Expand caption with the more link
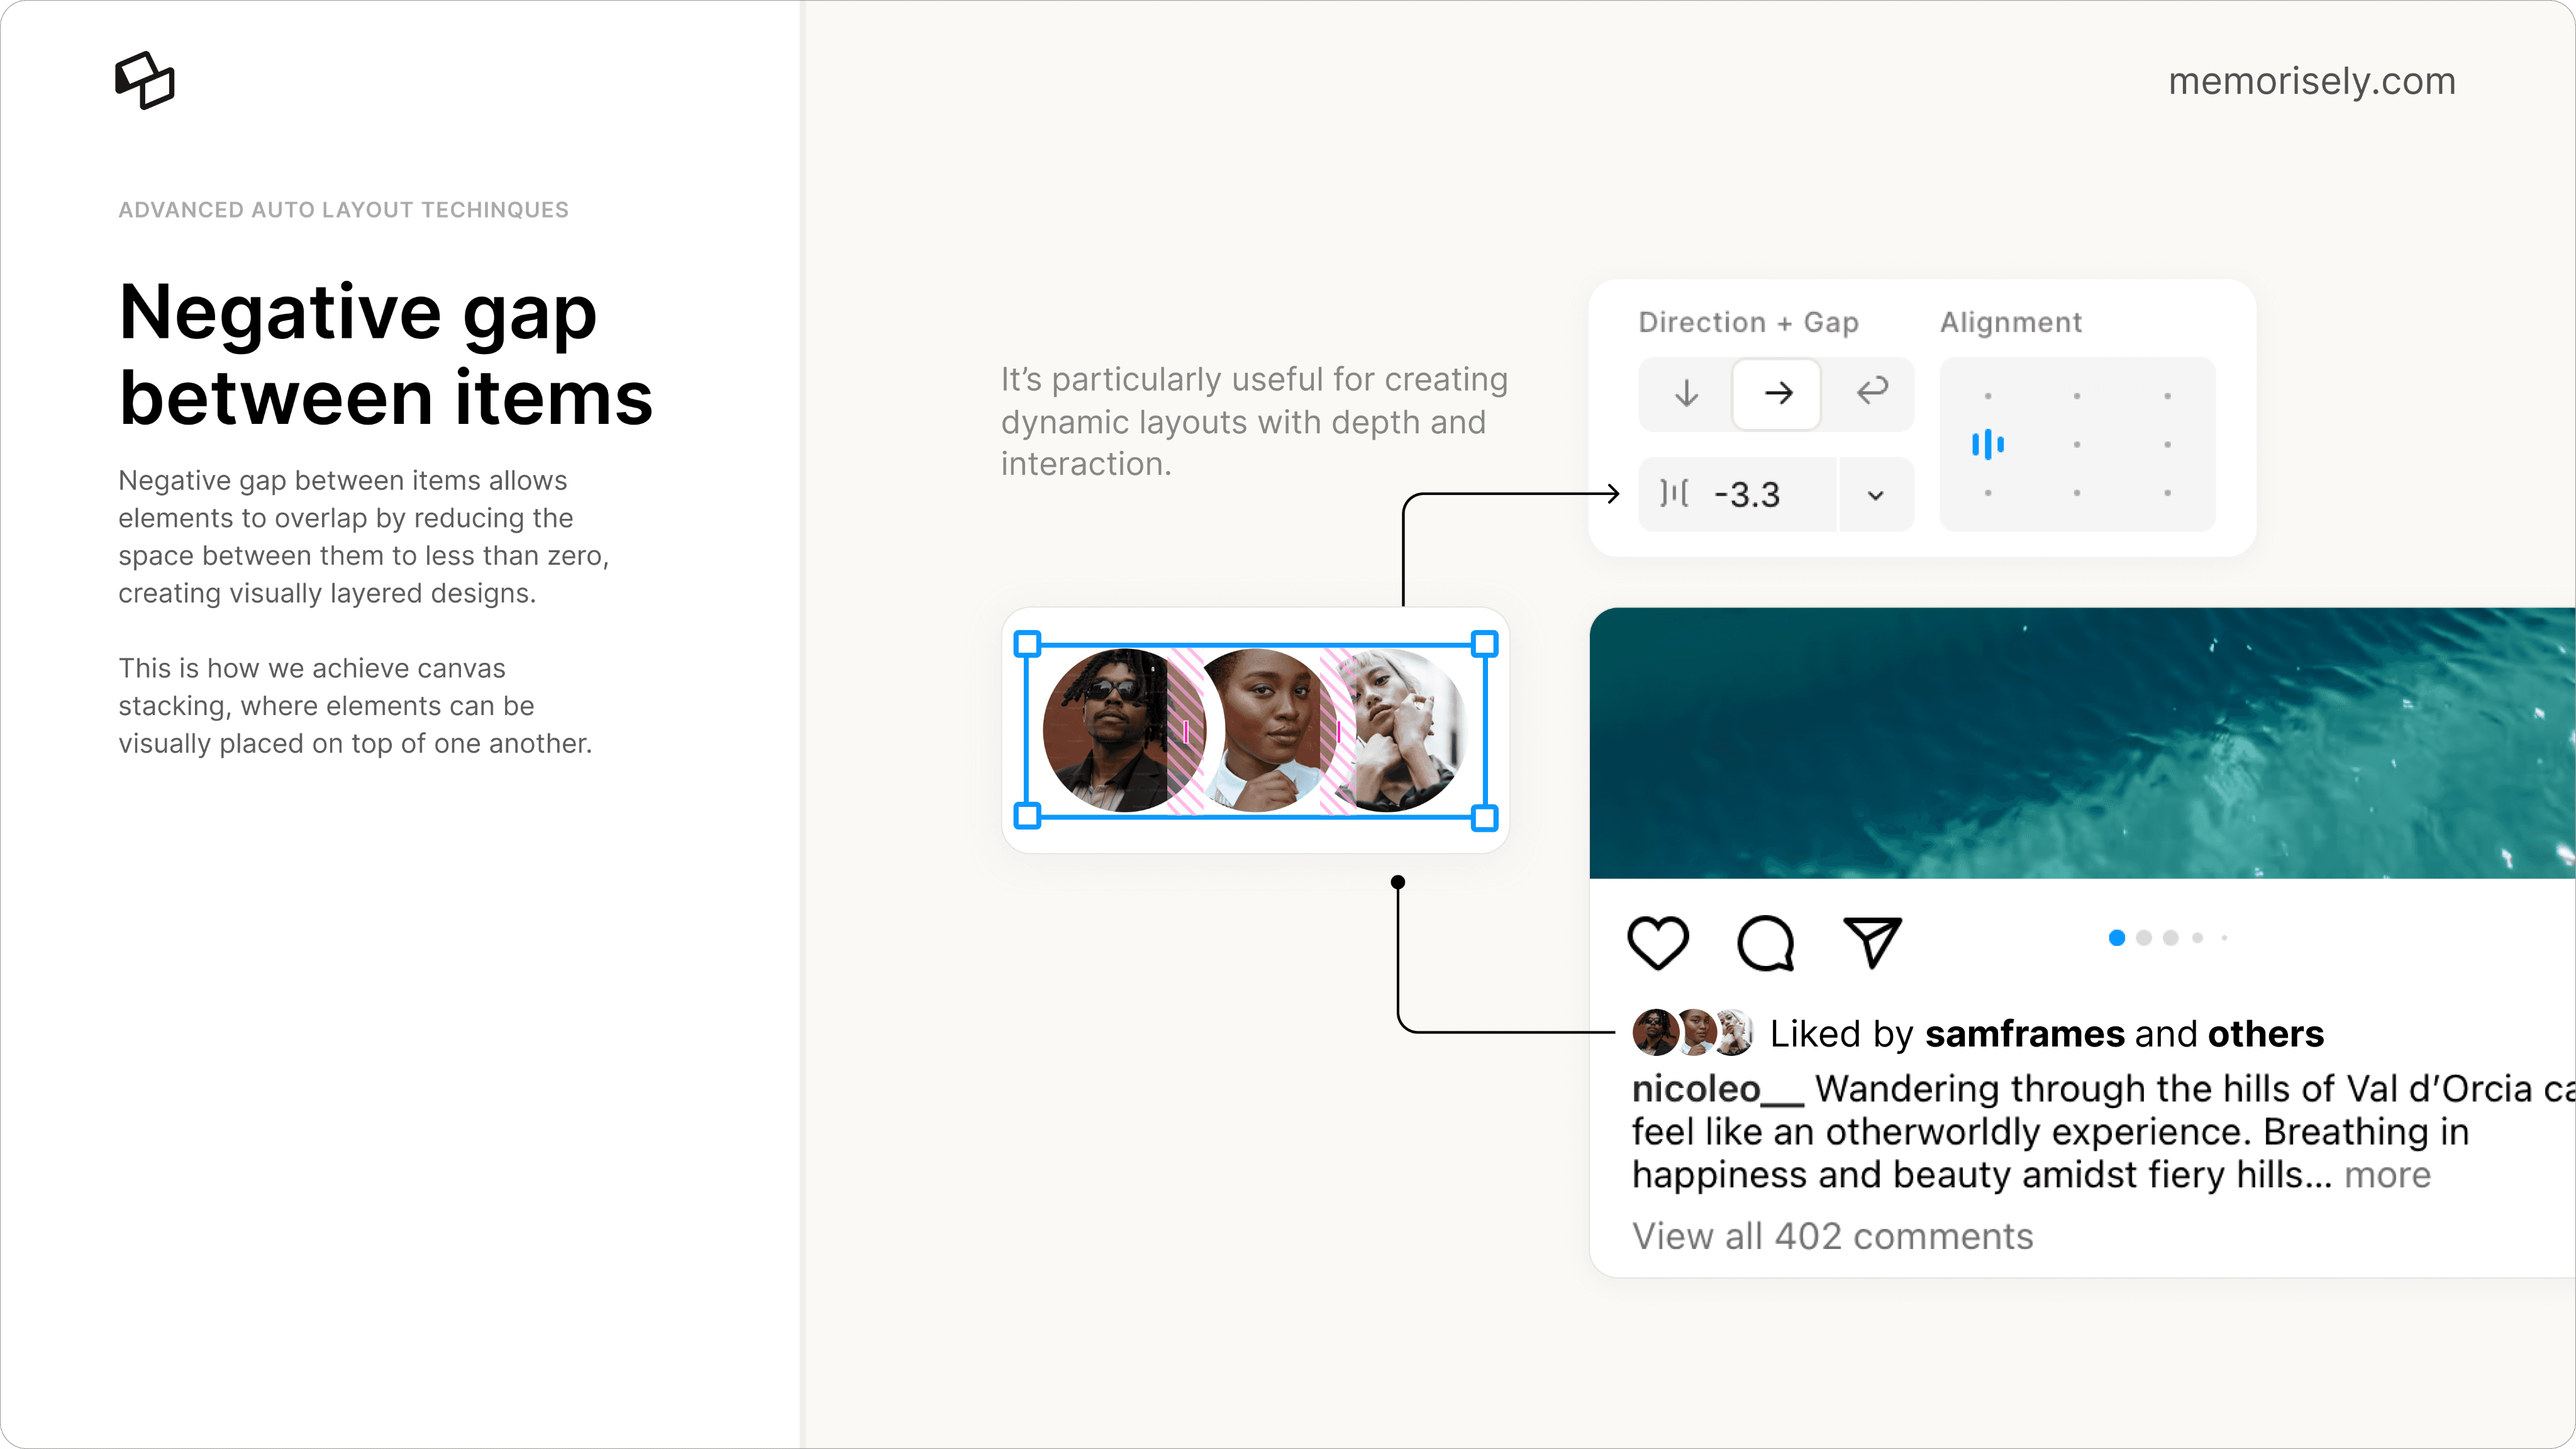The height and width of the screenshot is (1449, 2576). pyautogui.click(x=2387, y=1175)
